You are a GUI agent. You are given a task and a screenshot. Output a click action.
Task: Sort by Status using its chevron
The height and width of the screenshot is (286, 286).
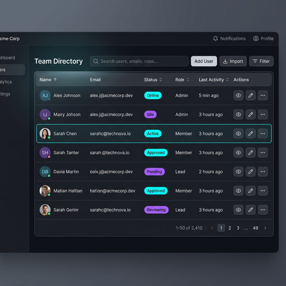click(x=160, y=80)
